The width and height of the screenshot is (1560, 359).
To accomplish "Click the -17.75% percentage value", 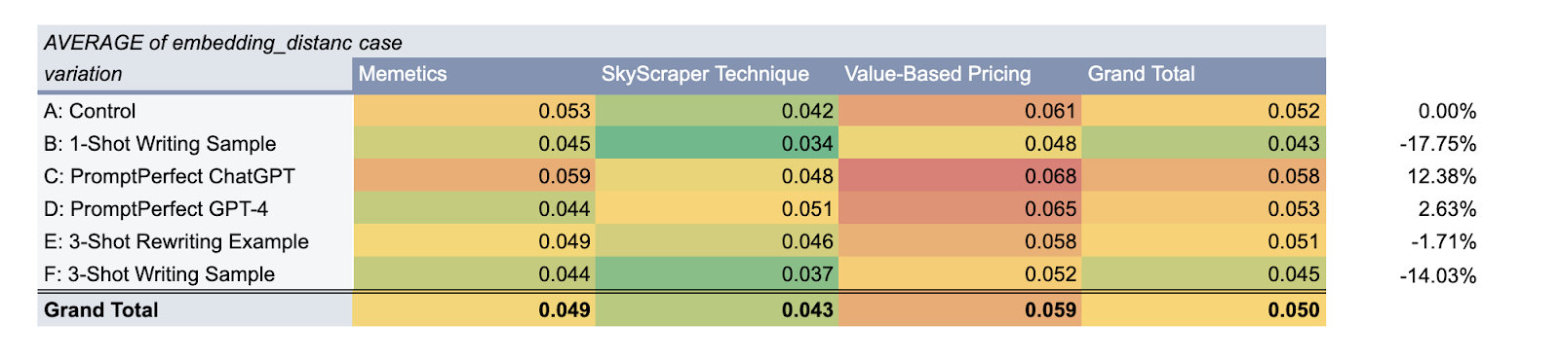I will (1437, 144).
